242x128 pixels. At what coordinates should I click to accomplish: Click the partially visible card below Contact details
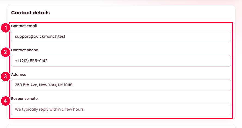[121, 126]
